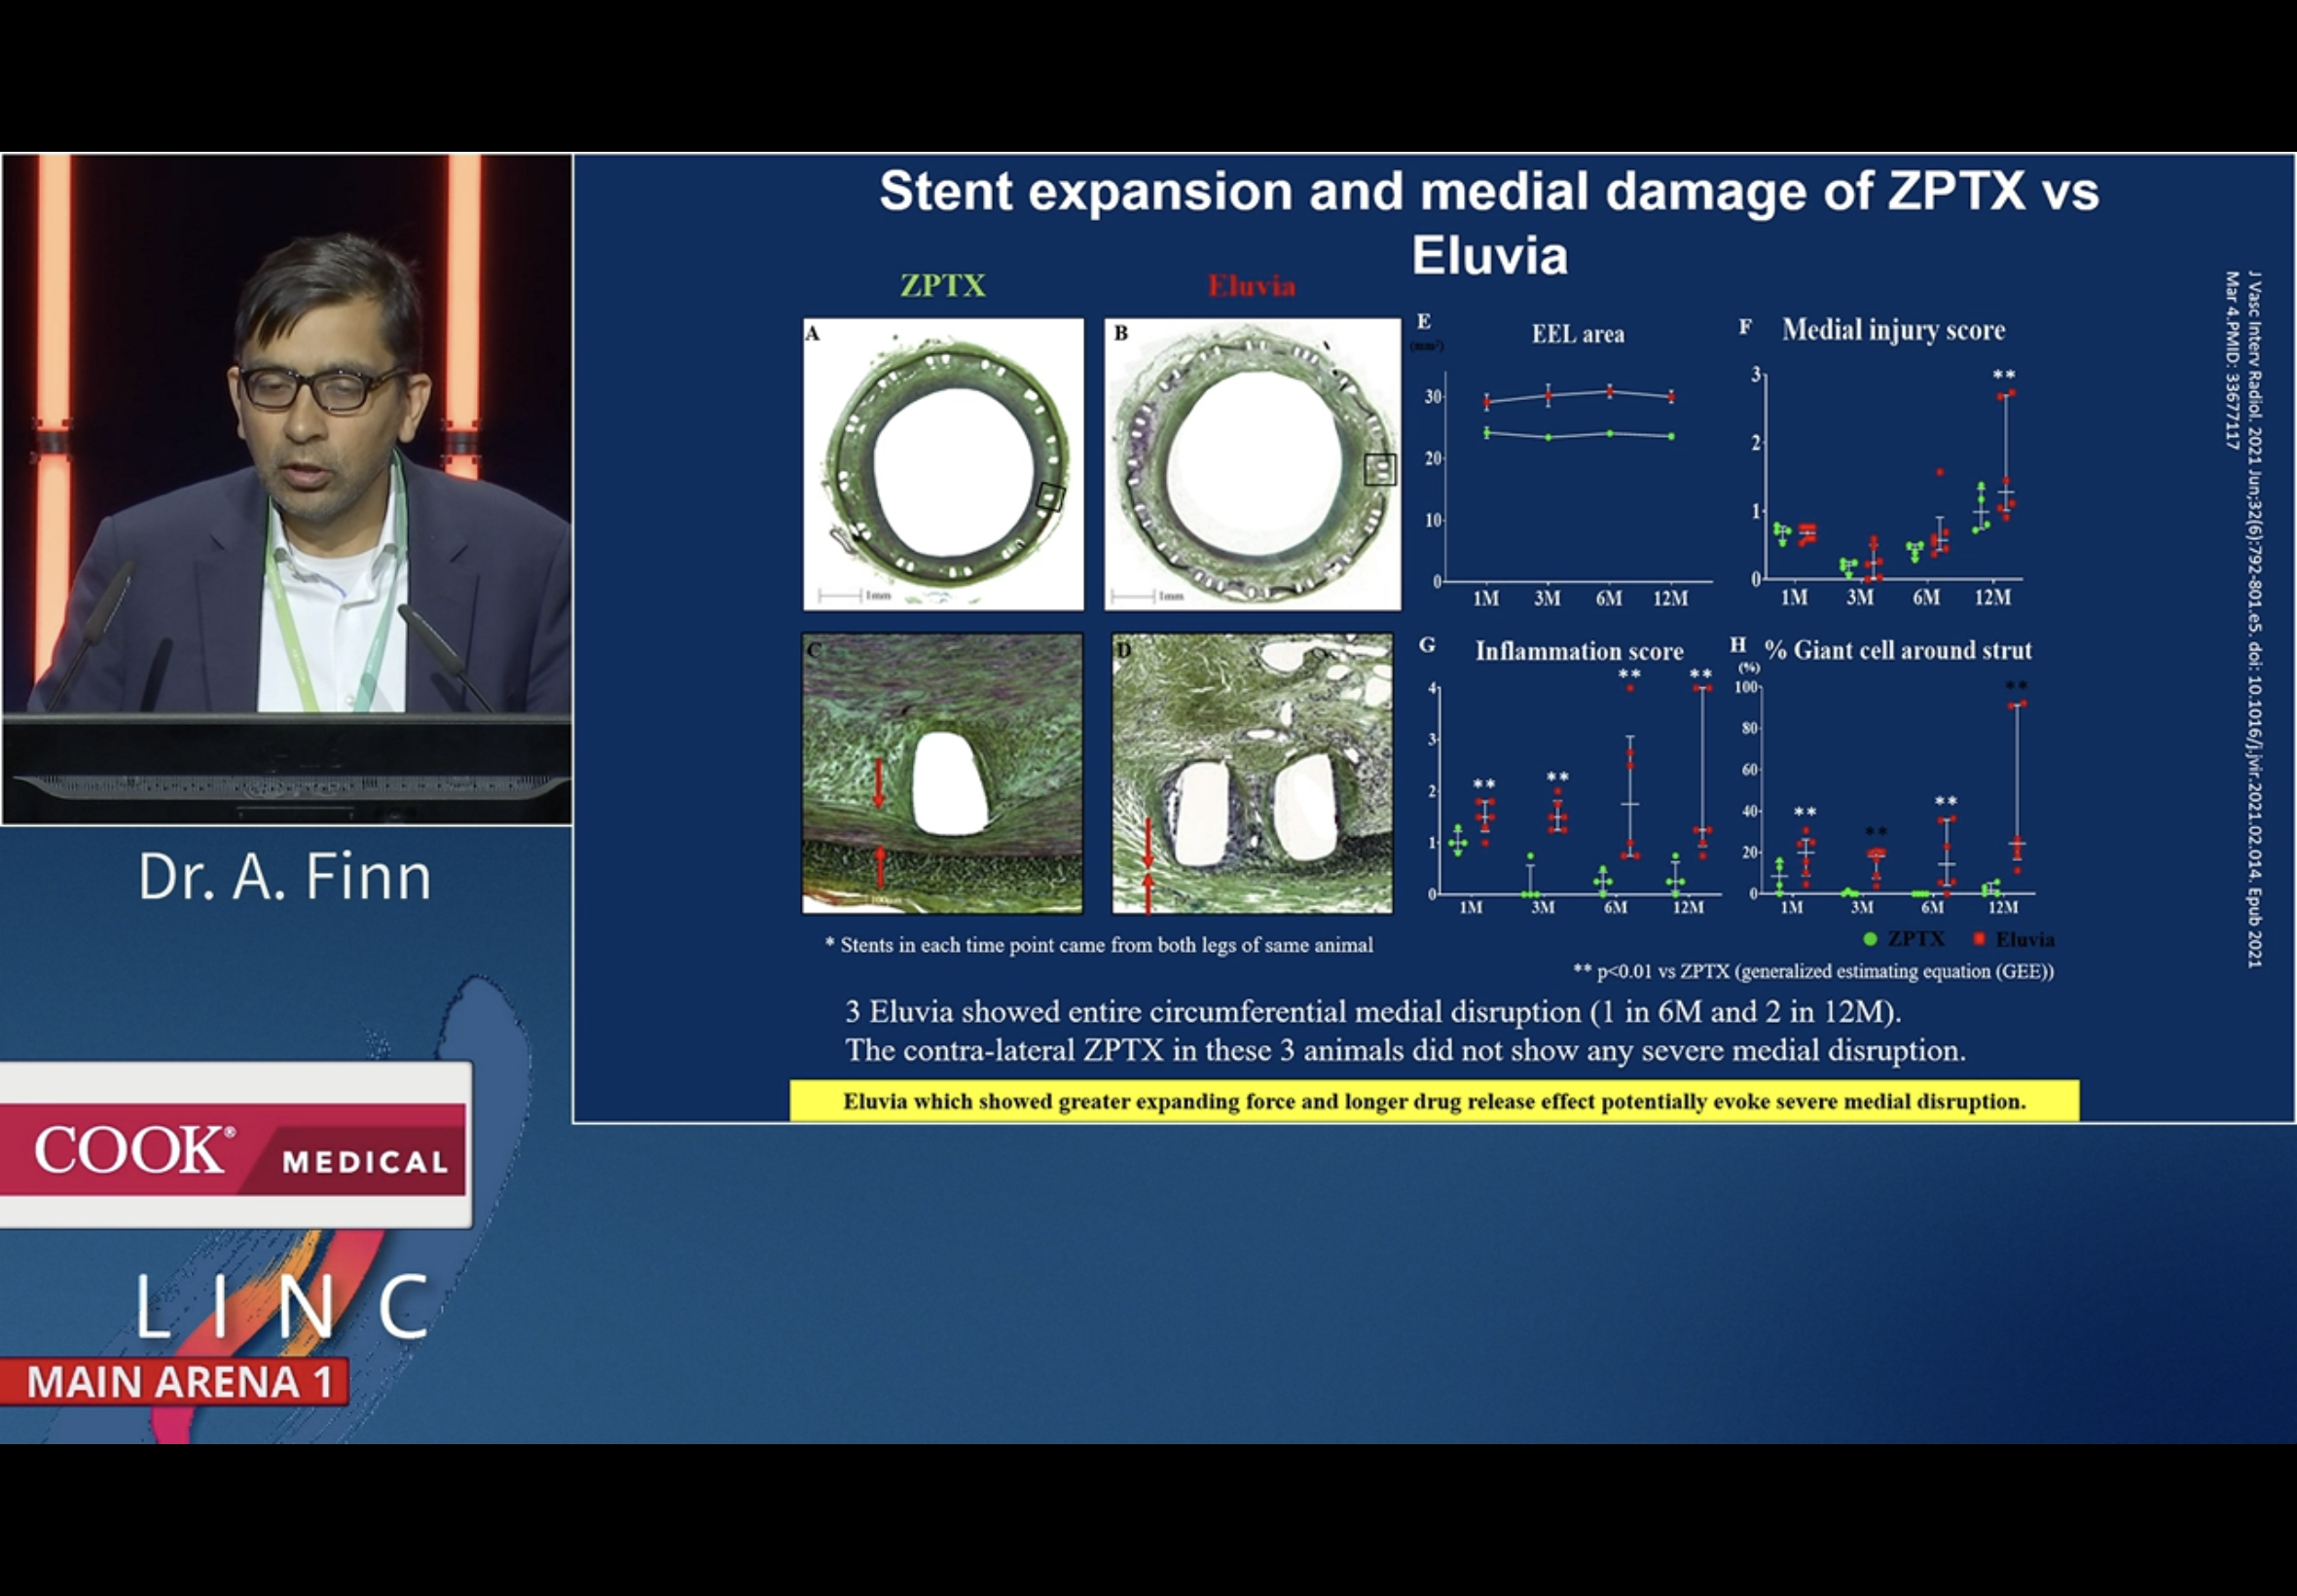The width and height of the screenshot is (2297, 1596).
Task: Click the red Eluvia column heading
Action: click(1251, 286)
